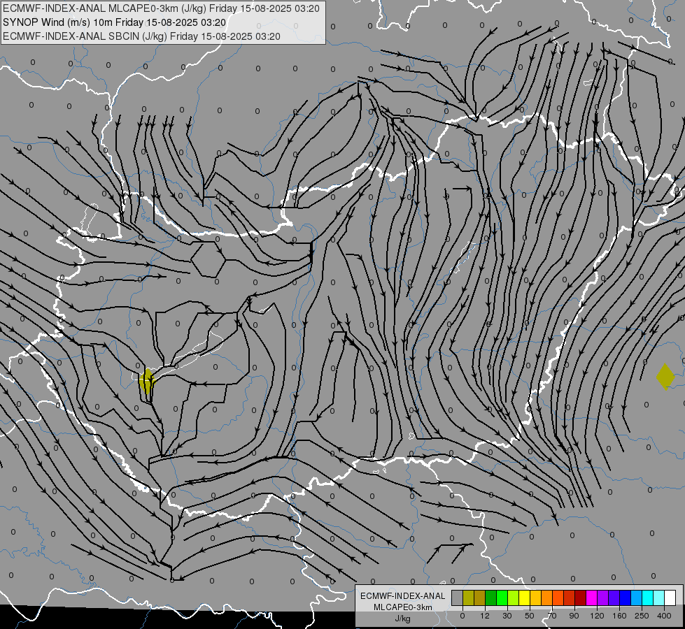The height and width of the screenshot is (629, 685).
Task: Pick the violet swatch left of 160
Action: click(614, 598)
